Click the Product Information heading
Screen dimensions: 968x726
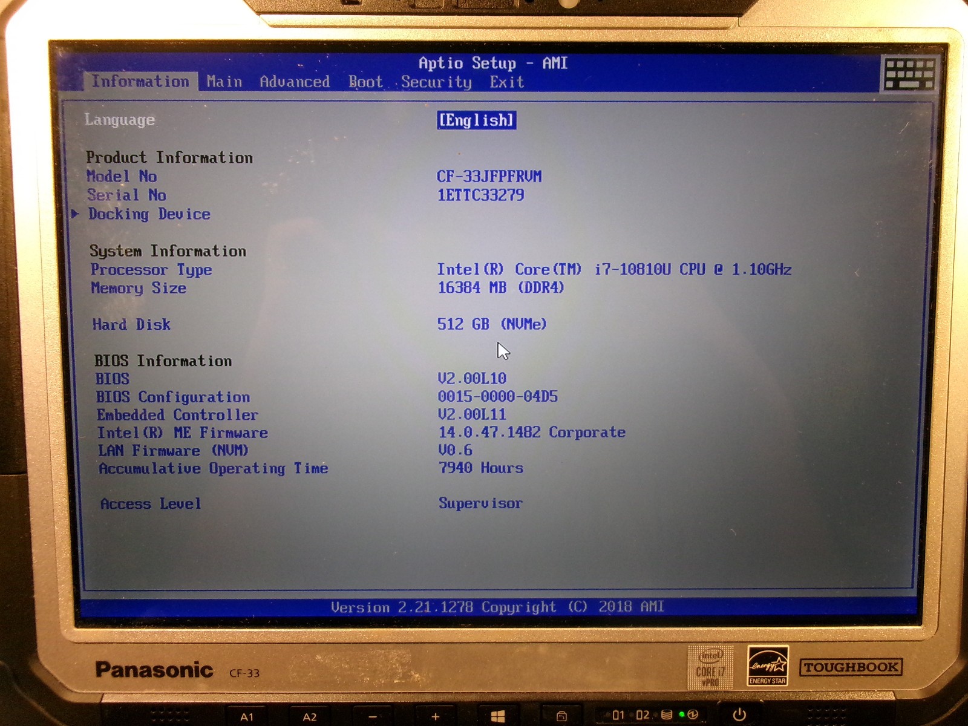coord(169,157)
